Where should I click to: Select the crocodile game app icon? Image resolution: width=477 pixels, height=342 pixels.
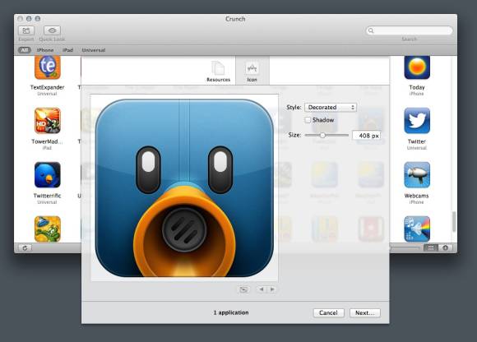point(48,229)
